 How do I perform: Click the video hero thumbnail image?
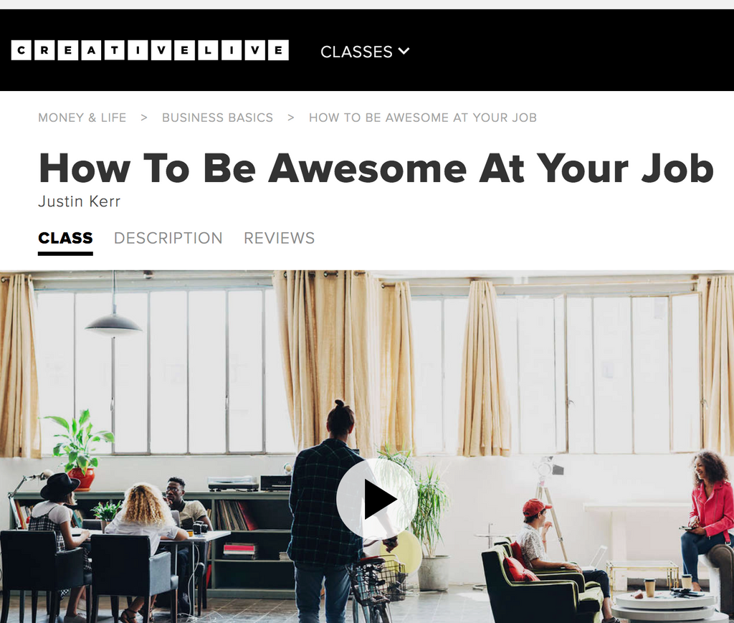coord(367,447)
